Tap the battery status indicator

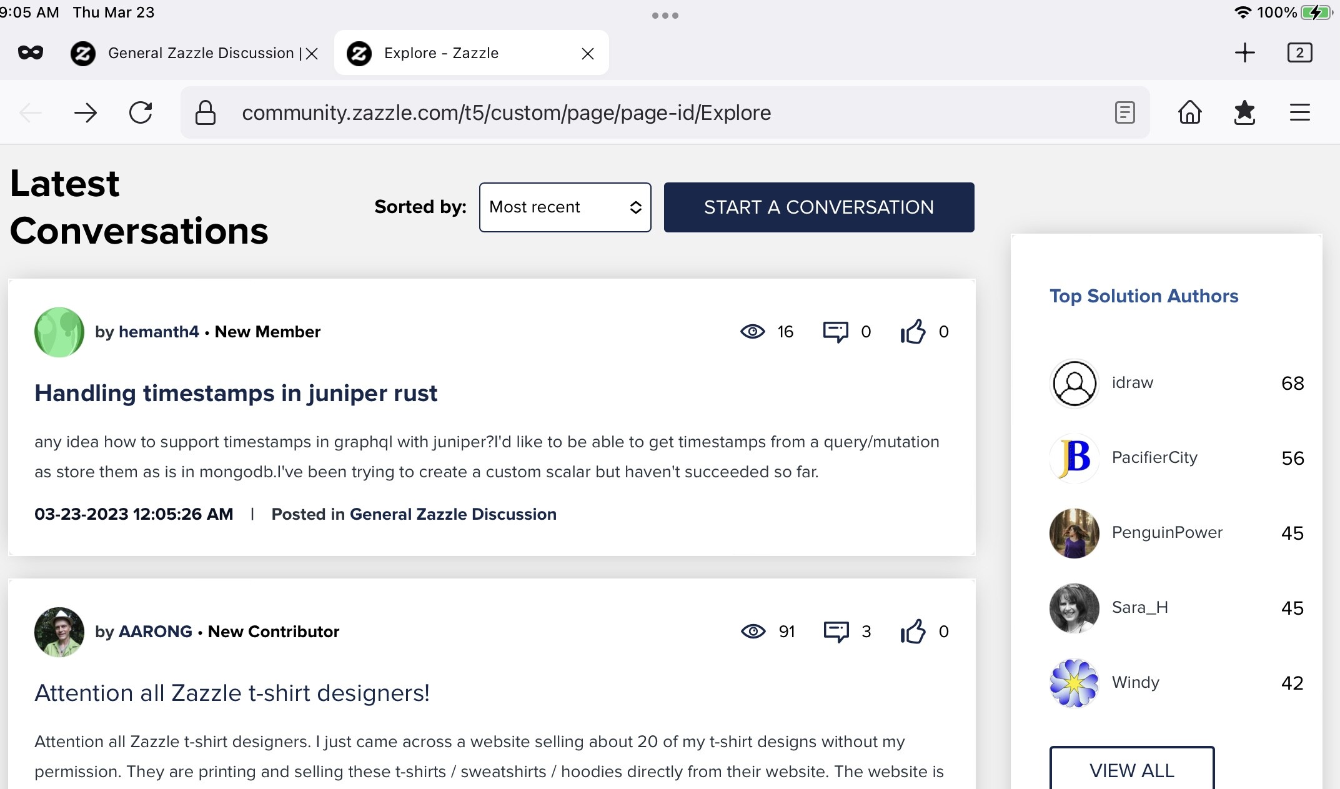click(x=1316, y=12)
